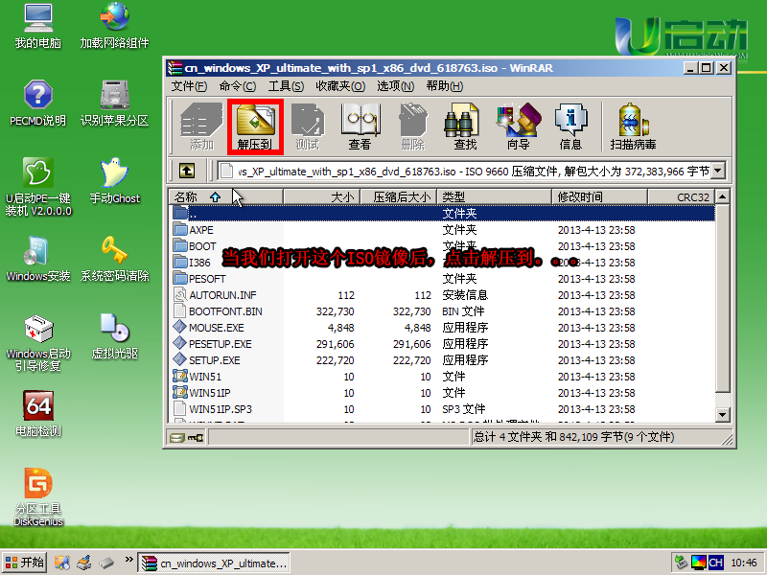Viewport: 767px width, 575px height.
Task: Sort by 名称 column header
Action: (226, 197)
